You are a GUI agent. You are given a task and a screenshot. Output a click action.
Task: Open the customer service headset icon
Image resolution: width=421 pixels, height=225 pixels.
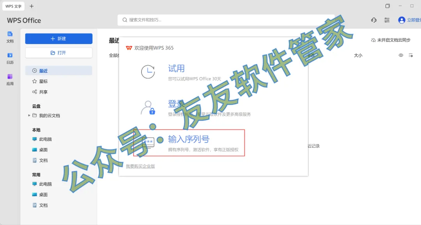[374, 20]
